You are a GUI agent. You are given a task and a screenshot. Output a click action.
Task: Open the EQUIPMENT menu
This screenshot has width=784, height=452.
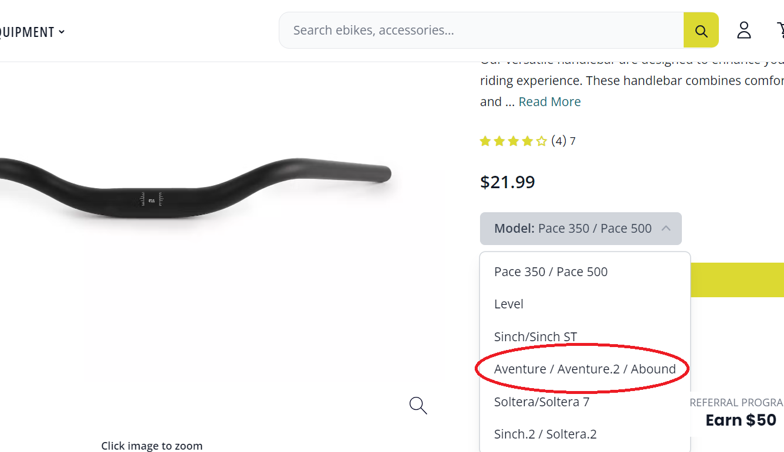coord(26,32)
